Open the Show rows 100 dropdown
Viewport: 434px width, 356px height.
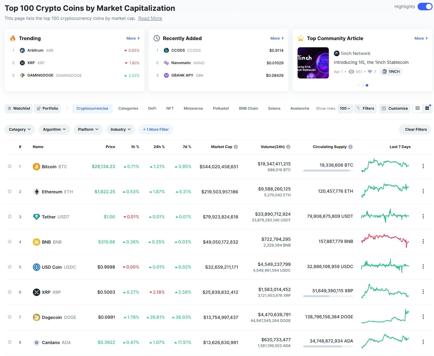(x=345, y=108)
